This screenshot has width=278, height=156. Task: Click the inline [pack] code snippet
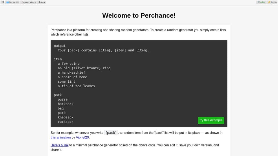pos(111,133)
